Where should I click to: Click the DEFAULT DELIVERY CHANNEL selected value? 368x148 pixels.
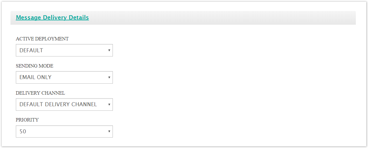point(58,105)
